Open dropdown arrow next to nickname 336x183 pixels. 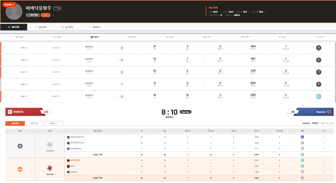click(x=60, y=8)
